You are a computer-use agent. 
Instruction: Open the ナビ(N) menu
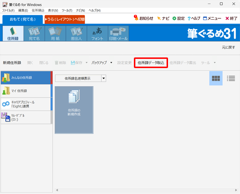pos(81,11)
